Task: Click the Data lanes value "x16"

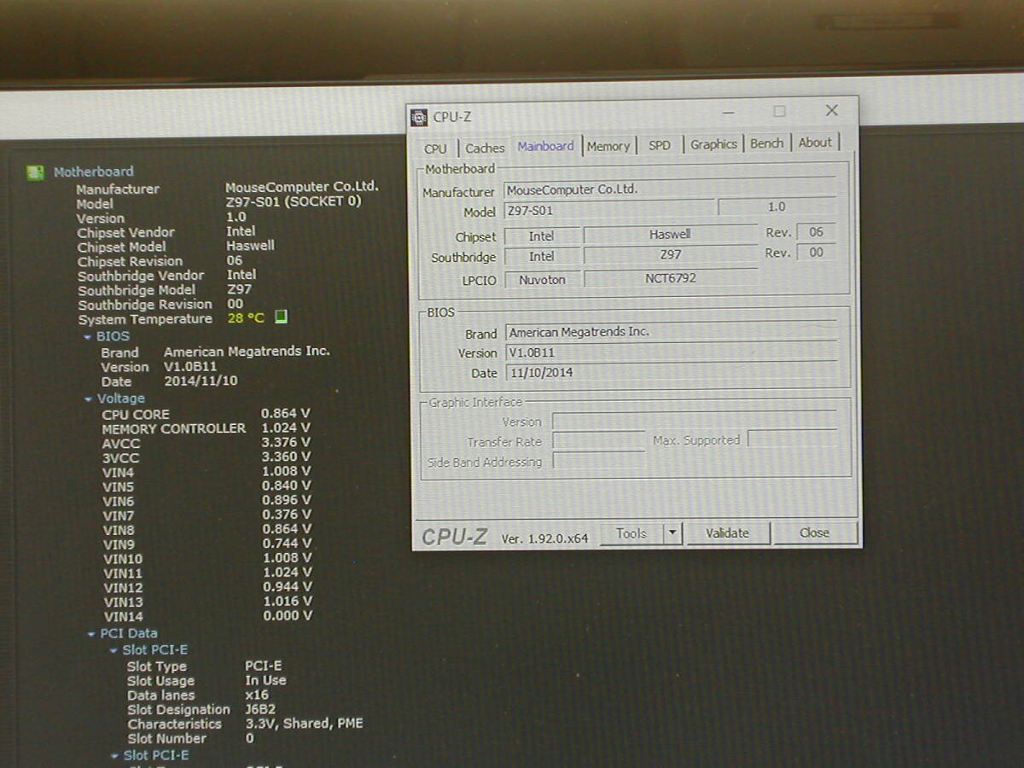Action: pos(257,695)
